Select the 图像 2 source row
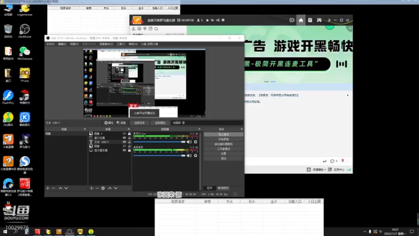419x236 pixels. pos(109,134)
